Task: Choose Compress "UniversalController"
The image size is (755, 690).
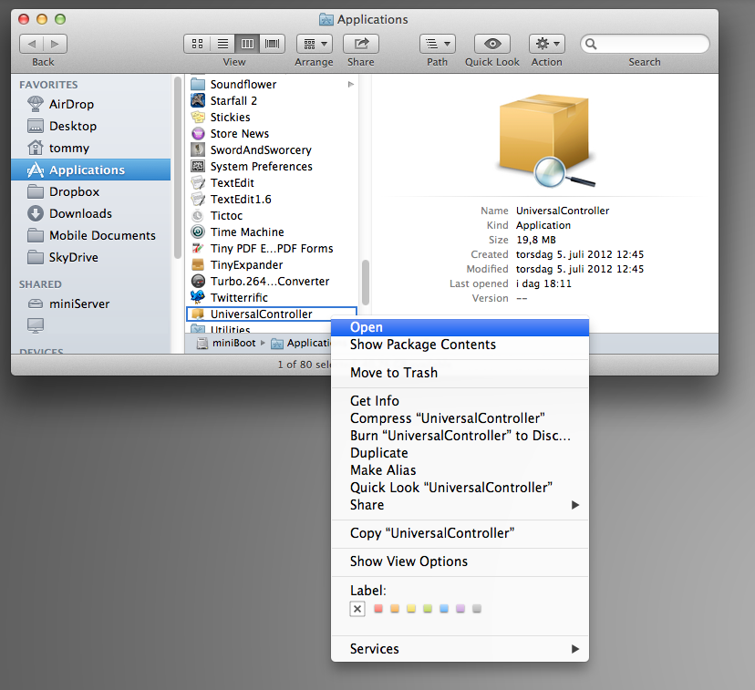Action: point(460,418)
